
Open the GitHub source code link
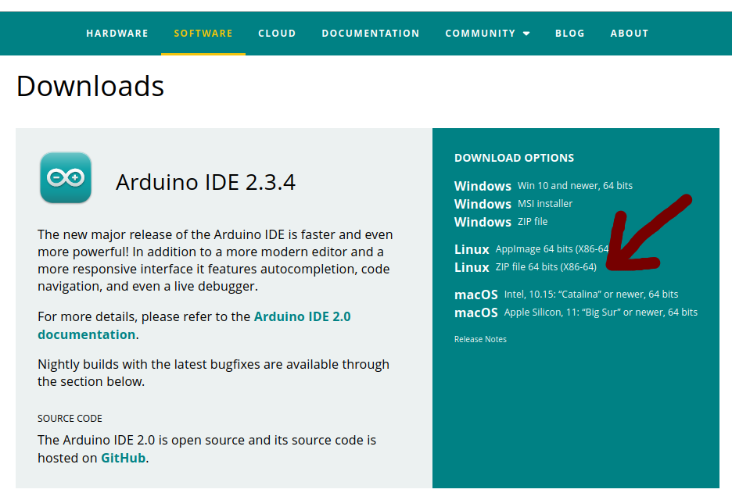[123, 458]
